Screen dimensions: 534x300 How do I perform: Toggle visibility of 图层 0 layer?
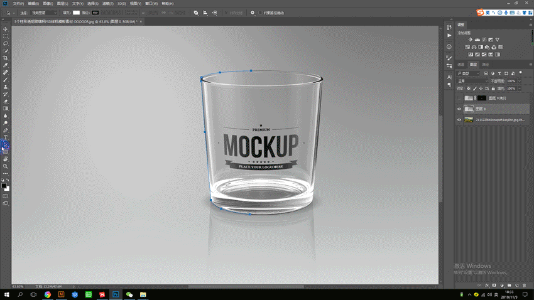click(x=459, y=109)
